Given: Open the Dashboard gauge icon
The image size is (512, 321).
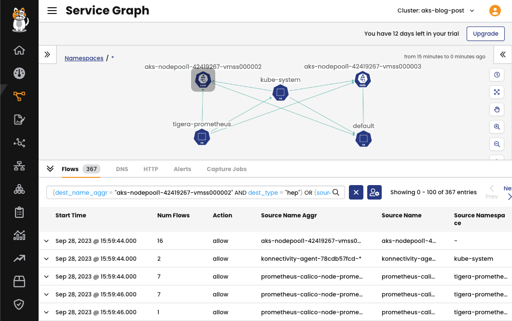Looking at the screenshot, I should coord(19,73).
